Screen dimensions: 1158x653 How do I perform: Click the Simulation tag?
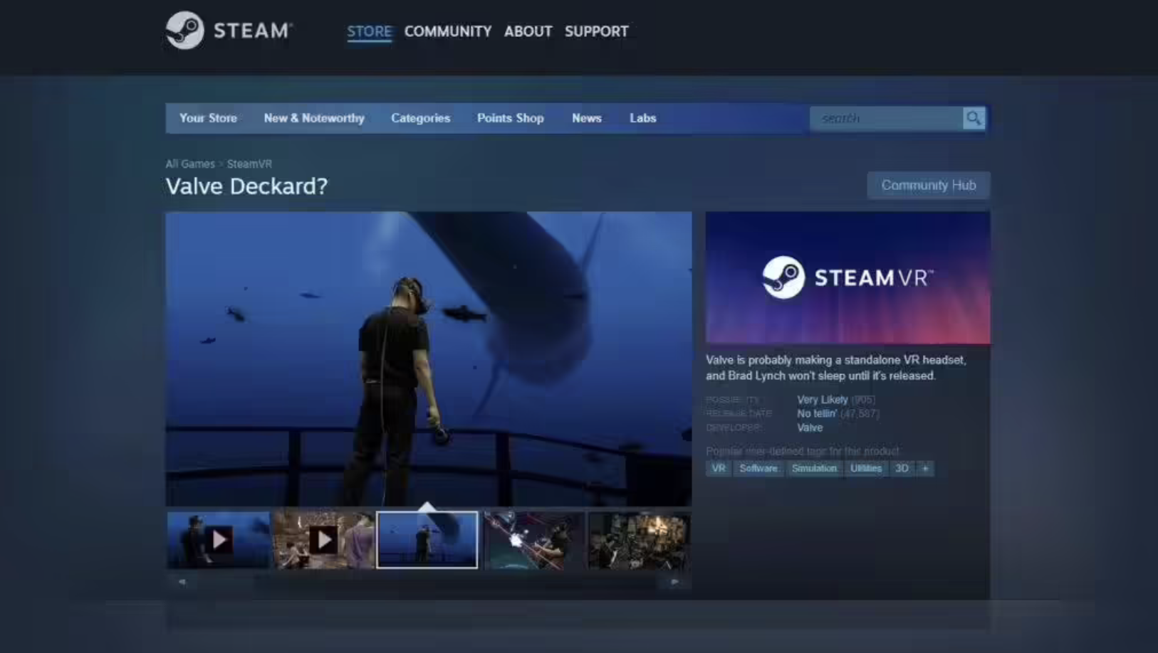click(x=814, y=468)
